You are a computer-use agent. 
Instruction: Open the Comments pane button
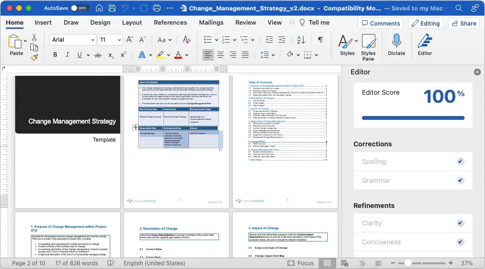click(381, 24)
